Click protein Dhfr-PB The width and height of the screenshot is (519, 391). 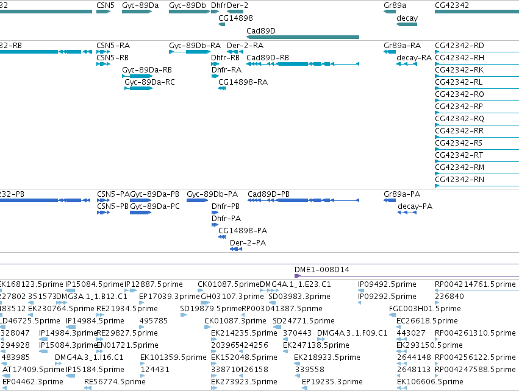pos(226,206)
